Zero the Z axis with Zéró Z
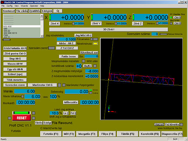The height and width of the screenshot is (141, 188). [138, 24]
